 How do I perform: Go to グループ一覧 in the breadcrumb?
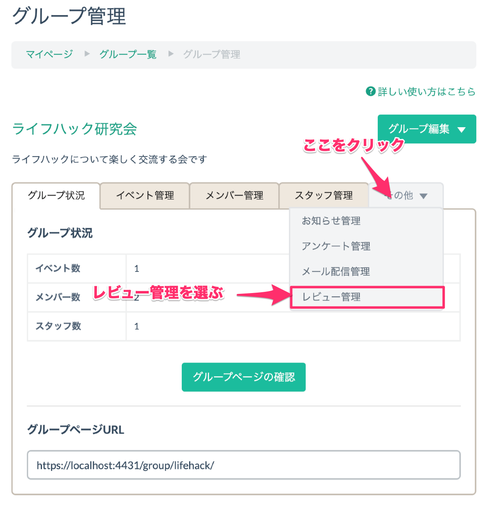point(128,54)
